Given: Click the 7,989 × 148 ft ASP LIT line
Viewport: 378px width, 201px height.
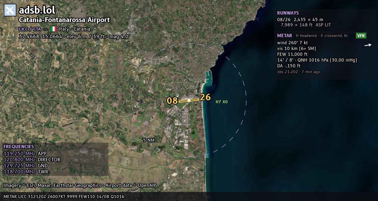Looking at the screenshot, I should click(x=306, y=25).
